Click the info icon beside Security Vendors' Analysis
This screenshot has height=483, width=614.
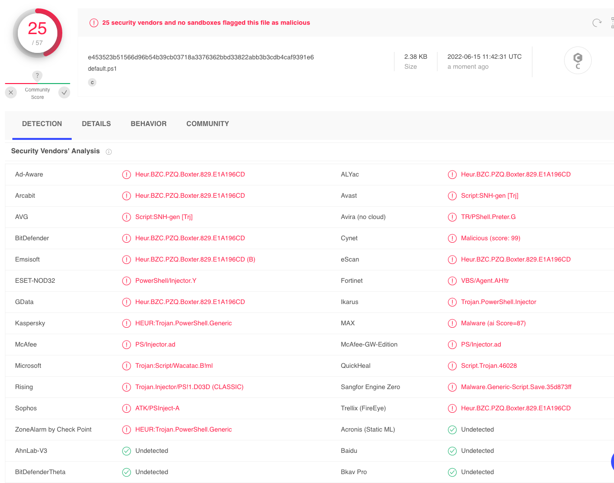coord(109,152)
